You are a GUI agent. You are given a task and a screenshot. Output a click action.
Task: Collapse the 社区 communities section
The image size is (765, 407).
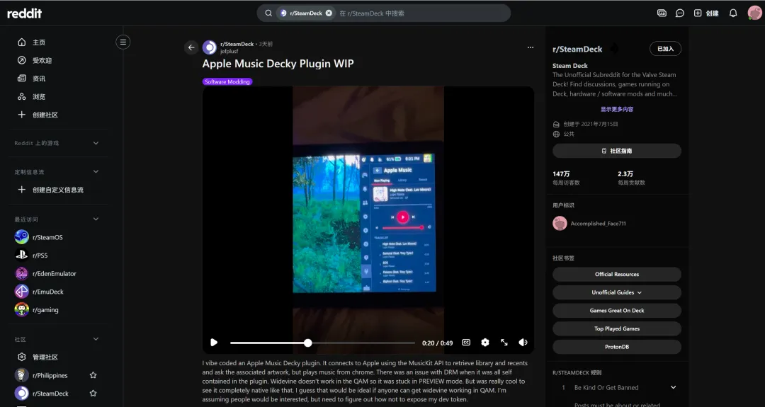click(96, 339)
